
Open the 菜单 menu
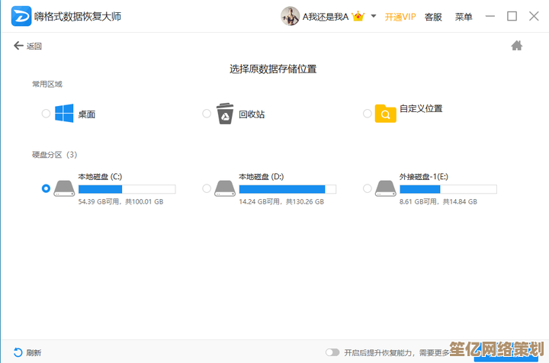point(463,16)
